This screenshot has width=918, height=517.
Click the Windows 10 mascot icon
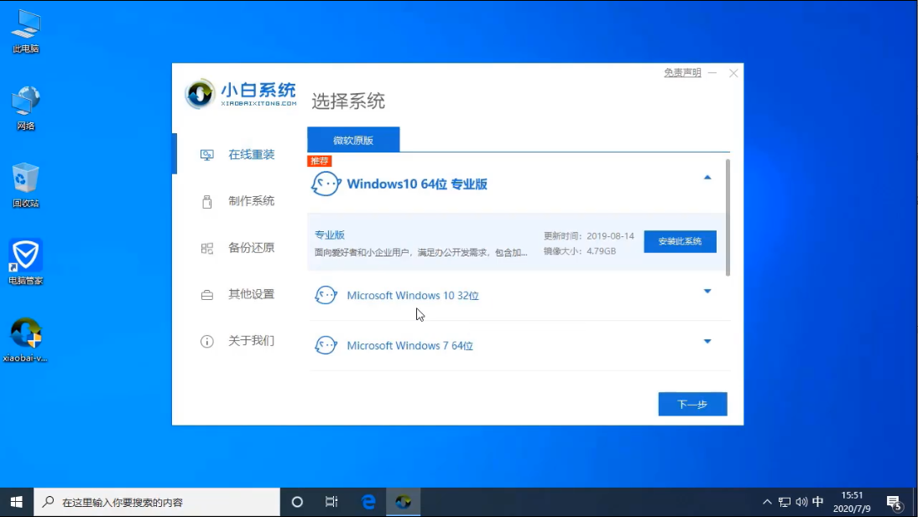pyautogui.click(x=326, y=183)
